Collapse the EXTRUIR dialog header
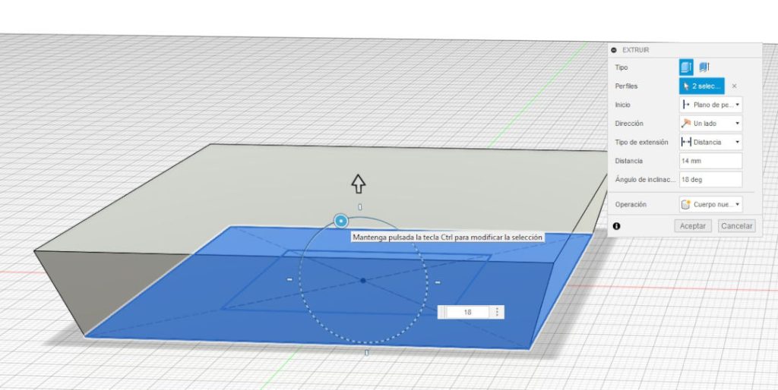The image size is (778, 390). click(614, 50)
